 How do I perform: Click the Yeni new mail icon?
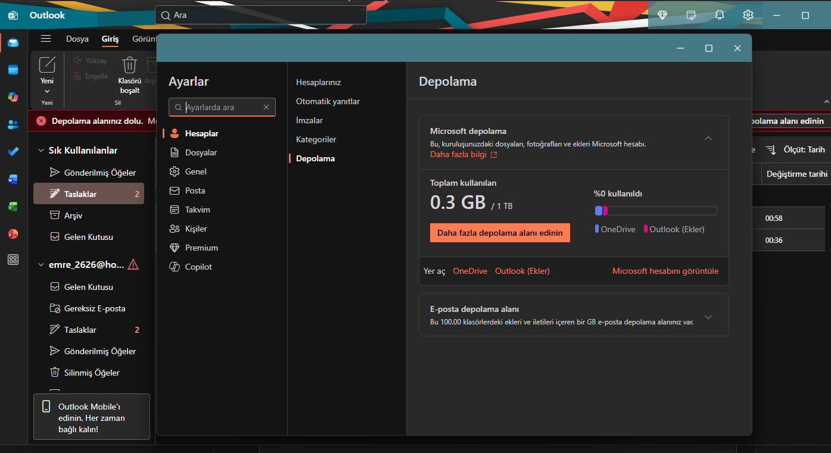click(47, 64)
